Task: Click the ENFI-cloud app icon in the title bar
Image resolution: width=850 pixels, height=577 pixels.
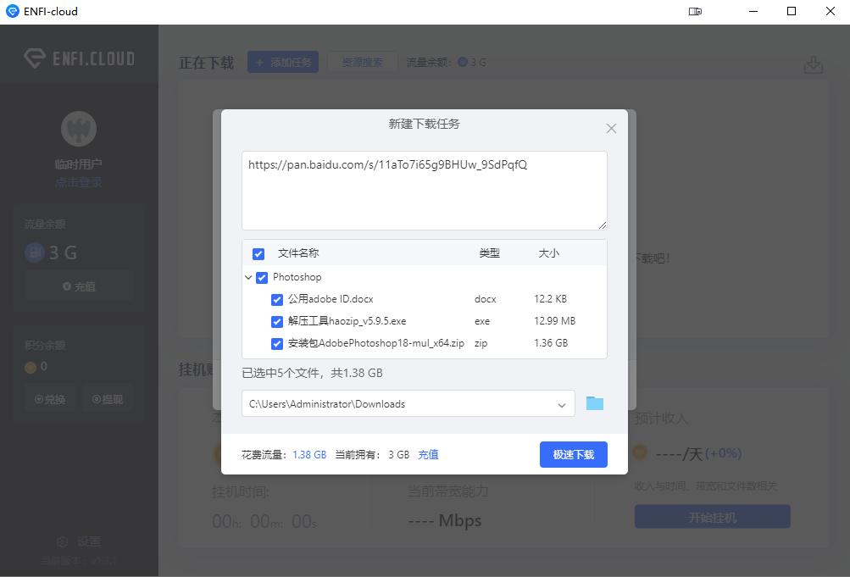Action: (x=11, y=11)
